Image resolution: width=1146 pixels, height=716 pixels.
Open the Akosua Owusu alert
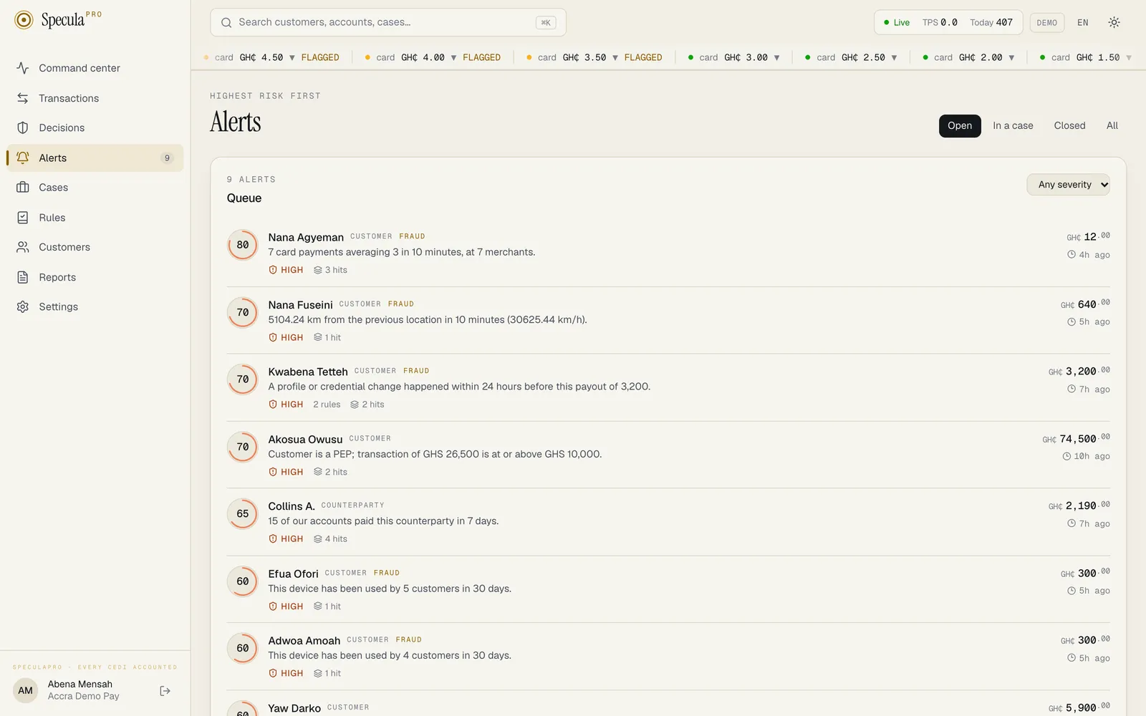click(x=668, y=455)
